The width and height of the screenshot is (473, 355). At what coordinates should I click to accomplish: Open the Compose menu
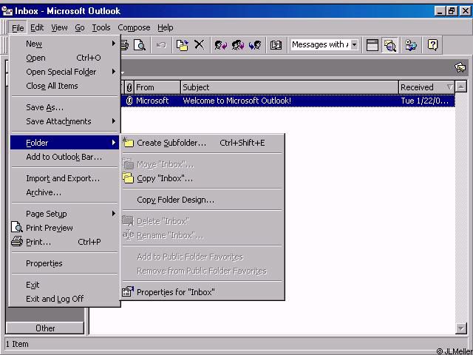(134, 28)
